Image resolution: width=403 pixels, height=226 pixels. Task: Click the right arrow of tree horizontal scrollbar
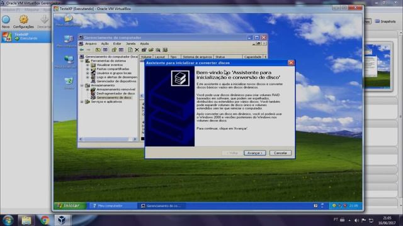click(x=135, y=139)
